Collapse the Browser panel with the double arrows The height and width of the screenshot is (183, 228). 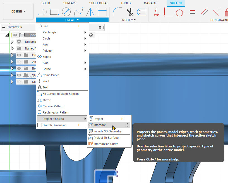click(x=3, y=27)
